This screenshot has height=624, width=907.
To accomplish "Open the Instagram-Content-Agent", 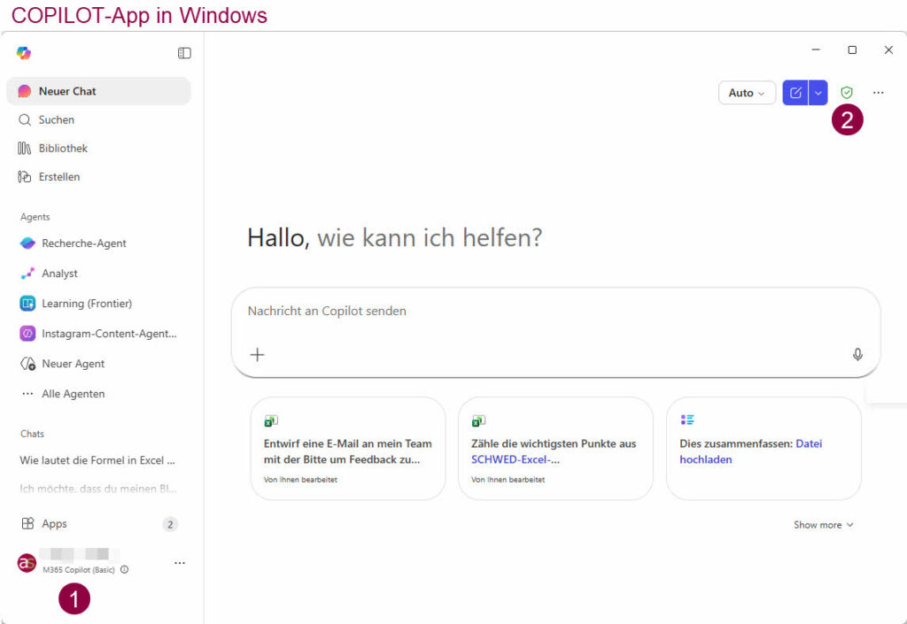I will click(x=108, y=334).
